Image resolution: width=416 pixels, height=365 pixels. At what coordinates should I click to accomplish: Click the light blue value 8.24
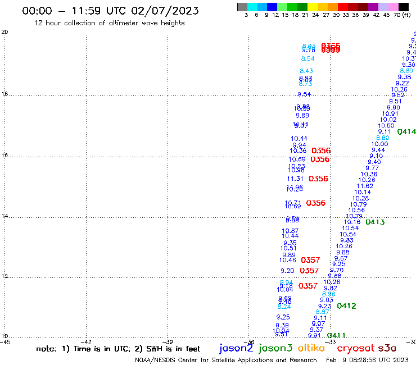tap(284, 307)
